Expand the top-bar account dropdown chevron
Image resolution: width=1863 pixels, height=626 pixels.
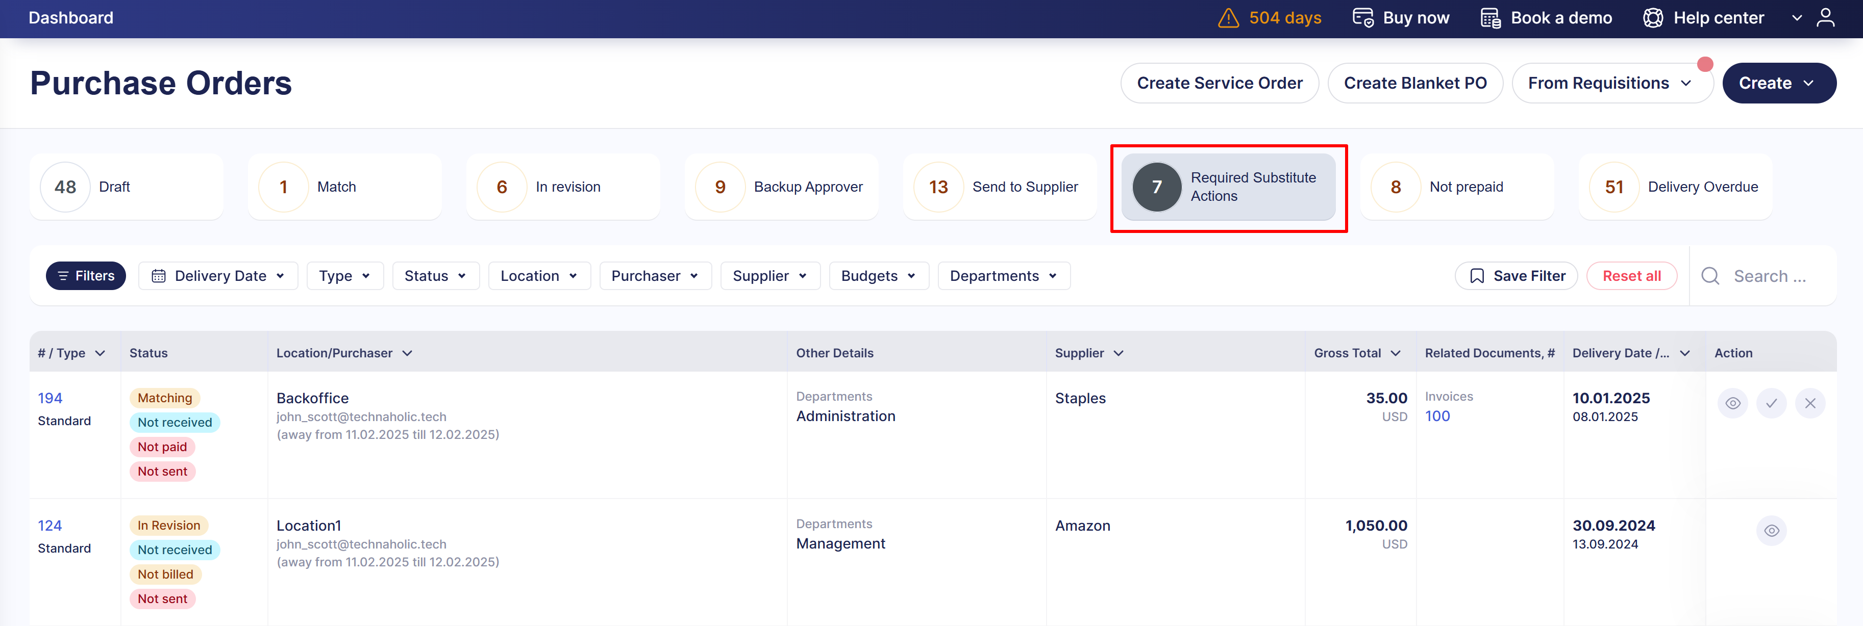[1797, 18]
